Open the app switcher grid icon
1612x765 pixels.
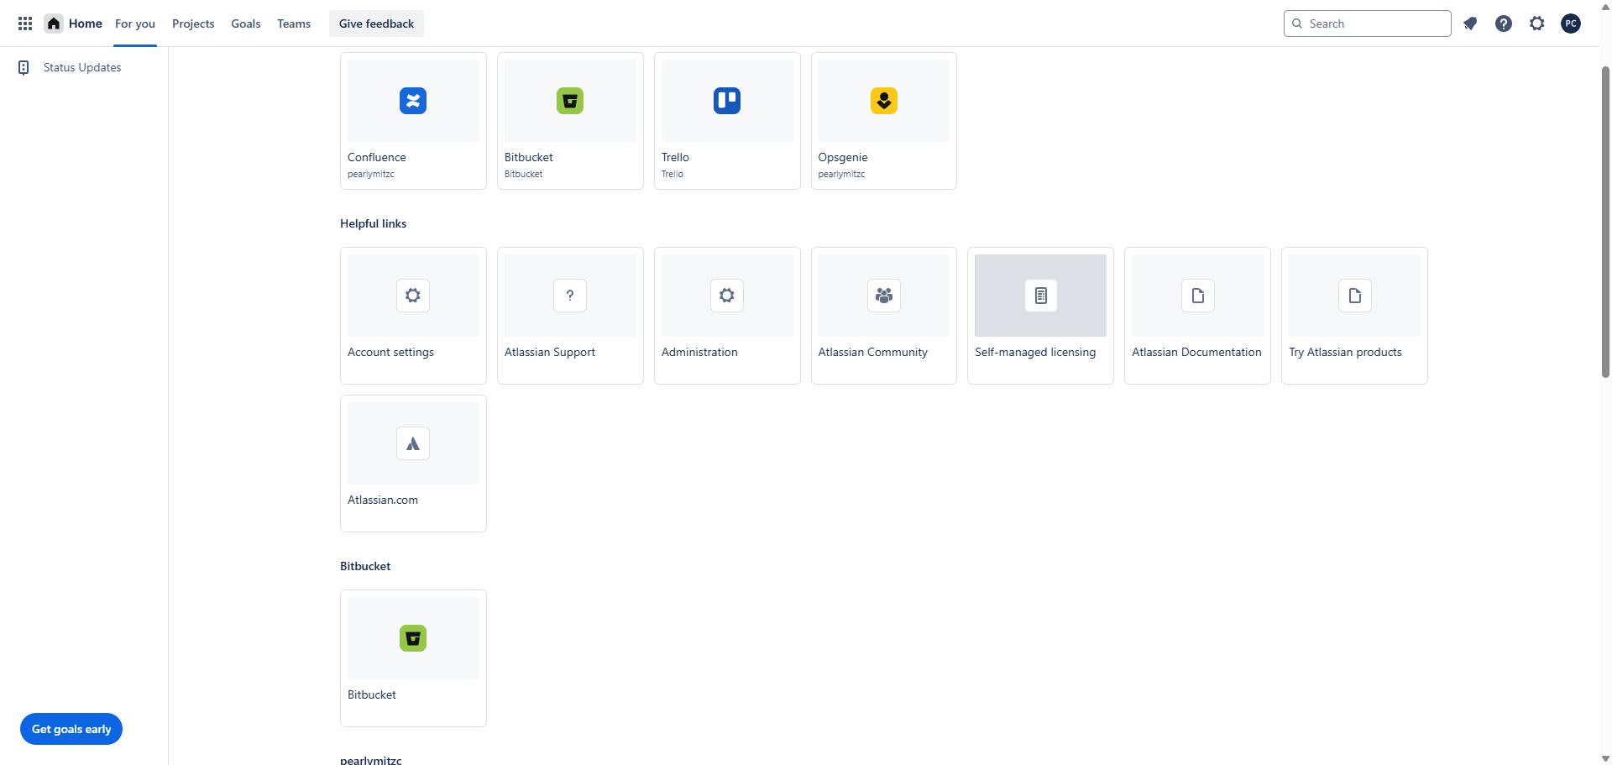coord(25,24)
